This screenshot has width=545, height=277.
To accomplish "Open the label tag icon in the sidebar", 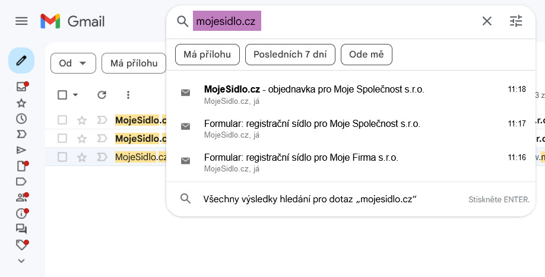I will point(21,182).
